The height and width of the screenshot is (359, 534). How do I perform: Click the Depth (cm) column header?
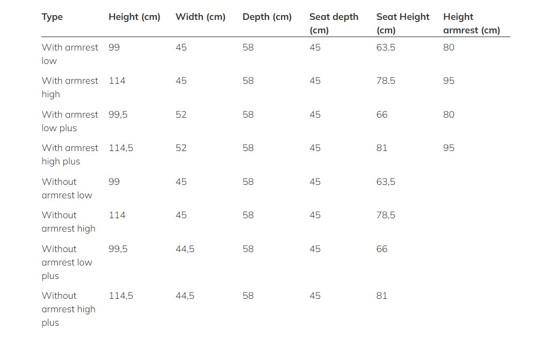(267, 17)
